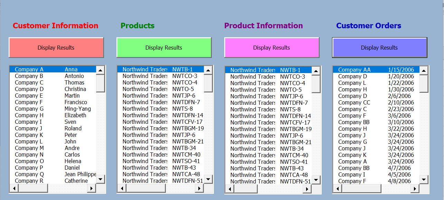Click the down arrow of Products list scrollbar
This screenshot has height=200, width=444.
(208, 179)
